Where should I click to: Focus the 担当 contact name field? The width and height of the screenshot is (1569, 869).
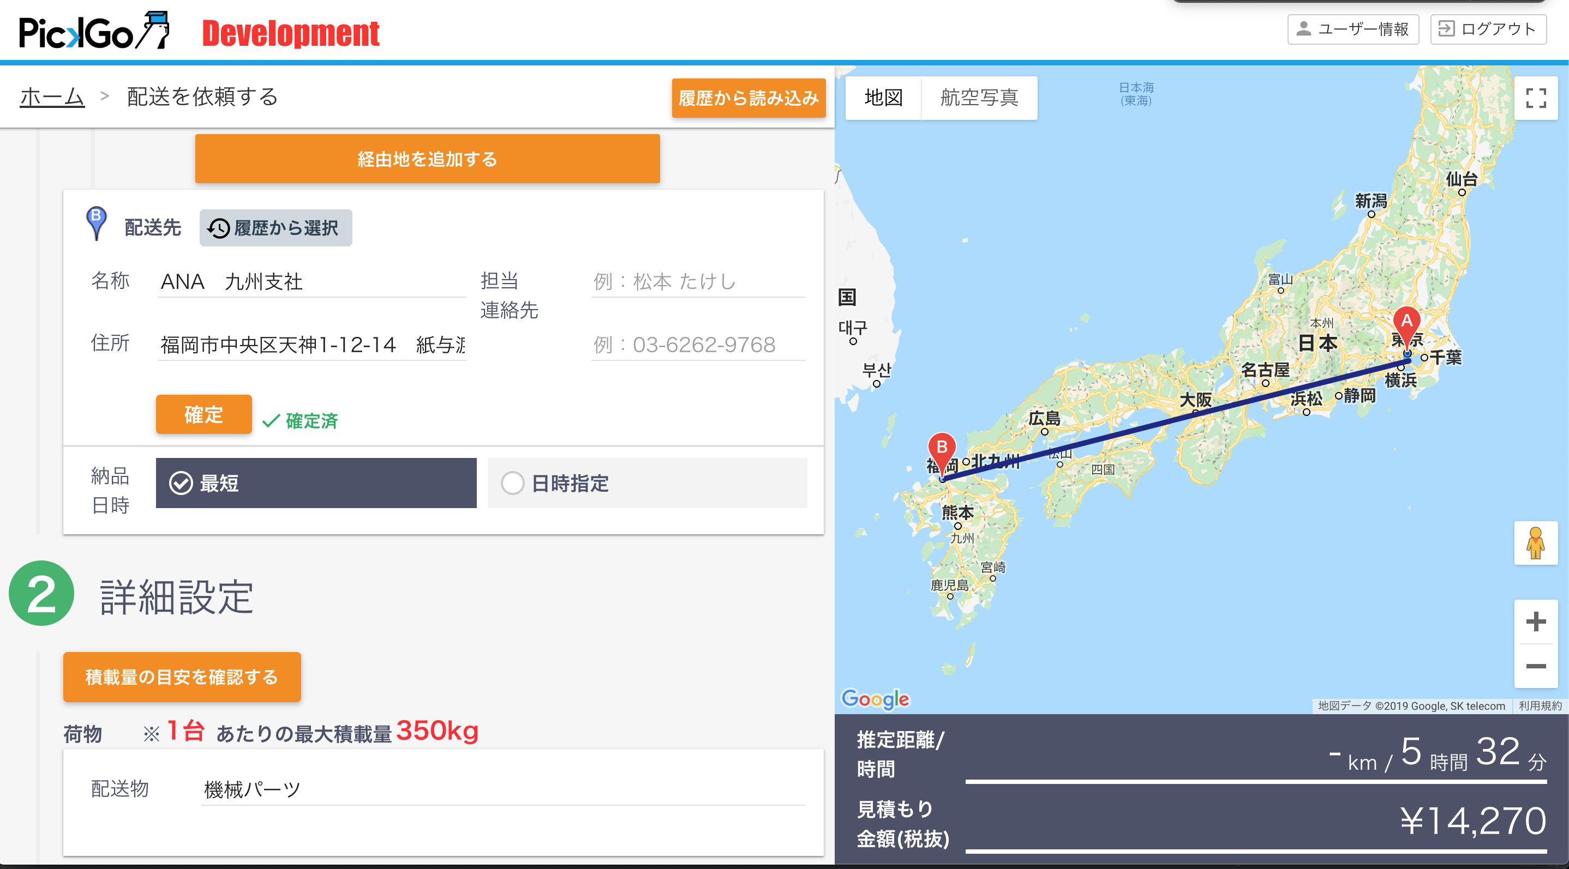pyautogui.click(x=698, y=282)
